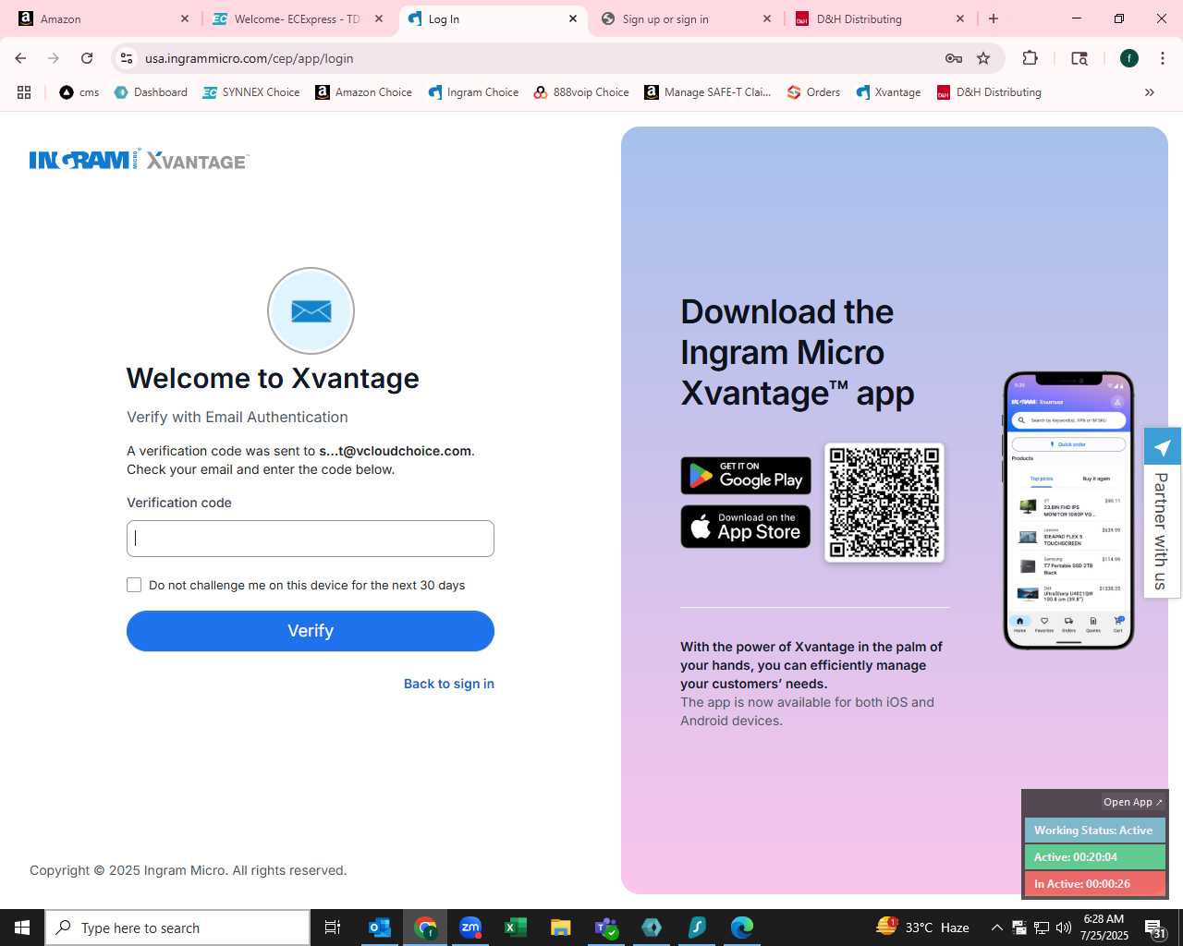
Task: Tick the 30-day do-not-challenge checkbox
Action: 134,585
